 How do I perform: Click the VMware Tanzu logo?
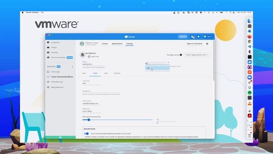(82, 44)
